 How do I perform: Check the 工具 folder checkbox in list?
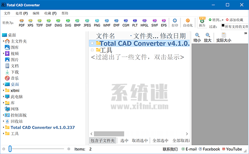coord(92,50)
